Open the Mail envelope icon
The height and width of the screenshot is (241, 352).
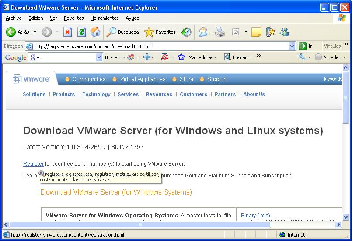pos(202,32)
